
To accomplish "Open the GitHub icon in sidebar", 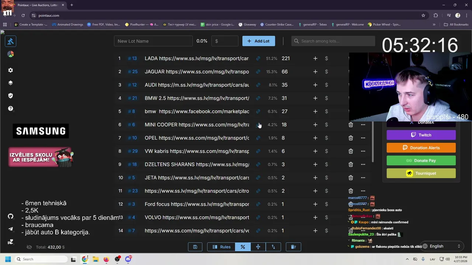I will [11, 216].
